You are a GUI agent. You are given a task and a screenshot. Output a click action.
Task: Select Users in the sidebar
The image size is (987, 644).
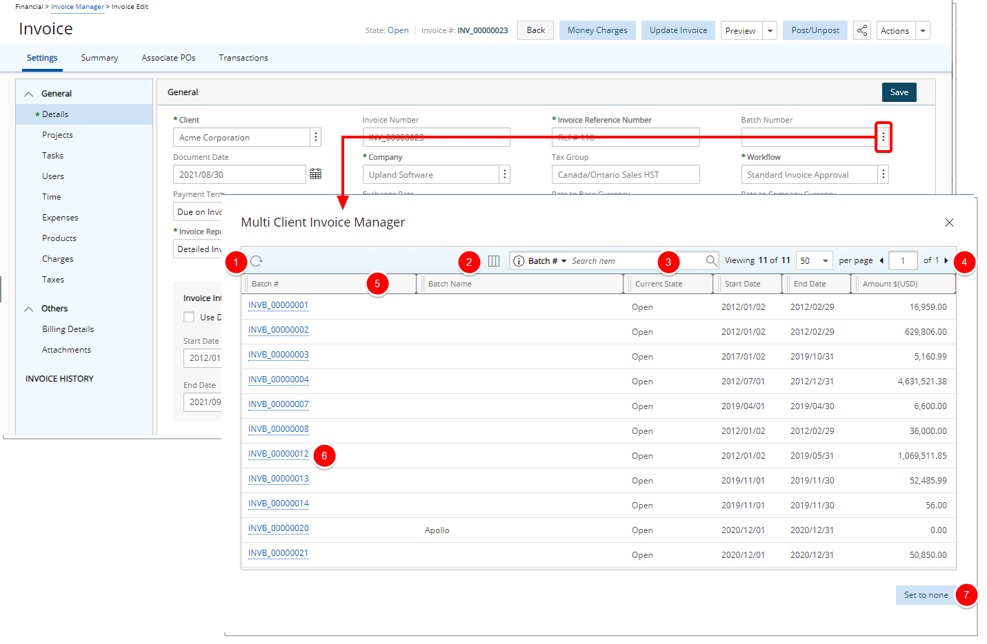coord(52,176)
